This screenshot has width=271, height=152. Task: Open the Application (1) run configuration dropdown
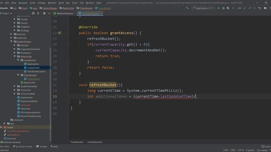pos(203,8)
